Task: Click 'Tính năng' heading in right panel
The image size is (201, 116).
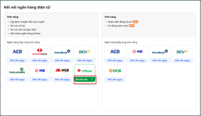Action: pos(110,17)
